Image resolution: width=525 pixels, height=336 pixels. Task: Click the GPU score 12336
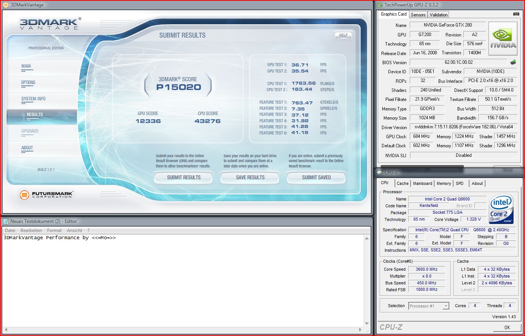(148, 121)
